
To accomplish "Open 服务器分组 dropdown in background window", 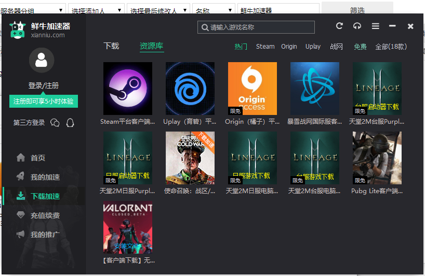I will tap(33, 10).
